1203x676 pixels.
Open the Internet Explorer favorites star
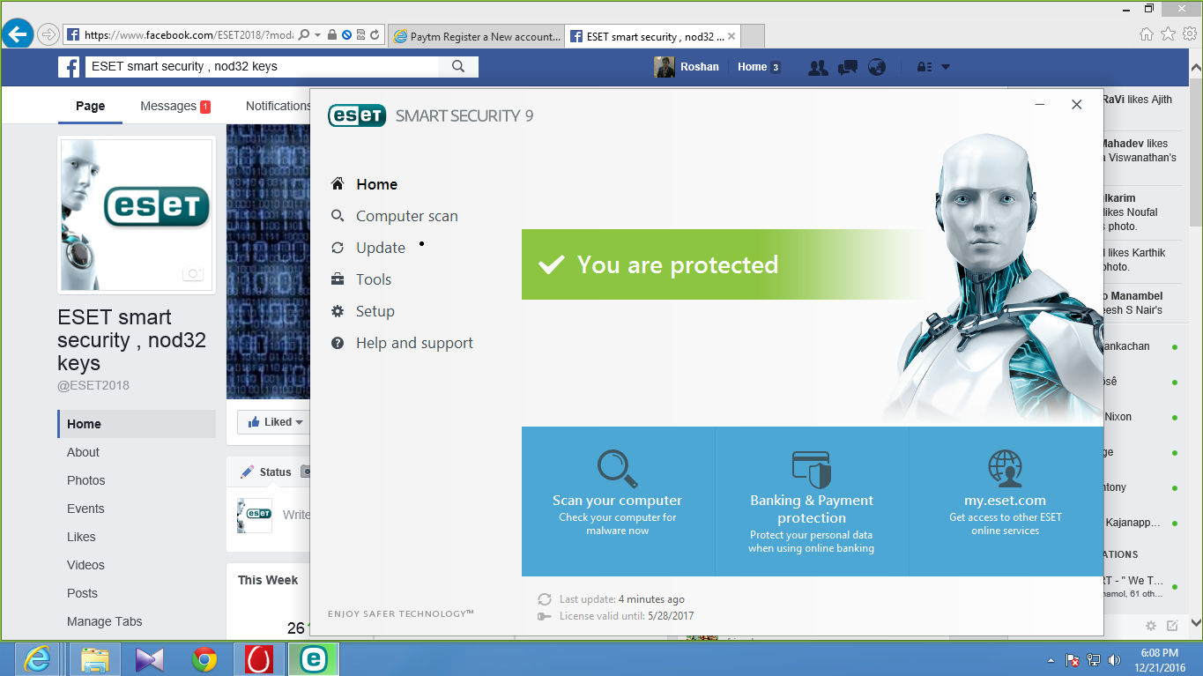(1168, 34)
